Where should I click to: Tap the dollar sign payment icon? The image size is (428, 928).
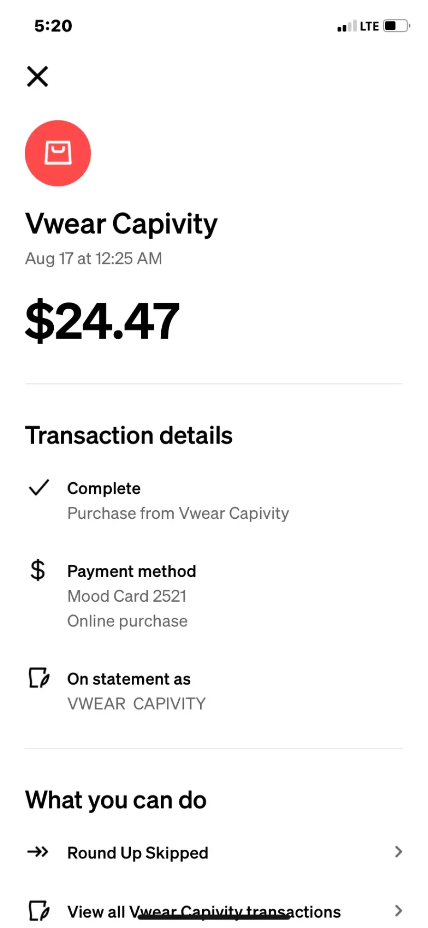(x=38, y=570)
